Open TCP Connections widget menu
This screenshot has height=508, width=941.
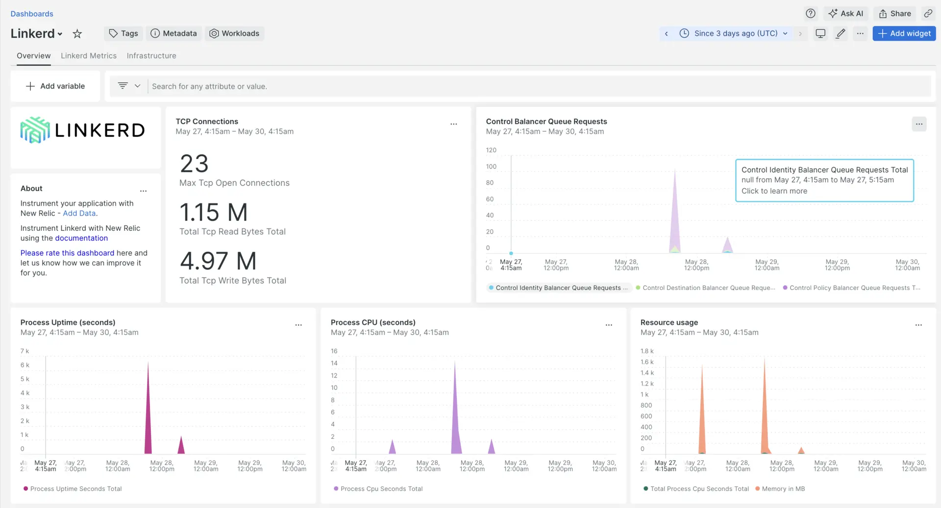pyautogui.click(x=454, y=124)
